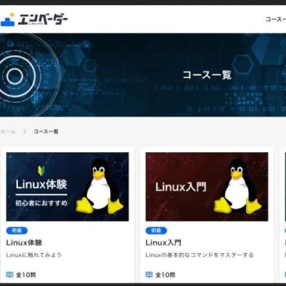Open the Linux入門 course thumbnail image
The image size is (286, 286).
point(207,187)
